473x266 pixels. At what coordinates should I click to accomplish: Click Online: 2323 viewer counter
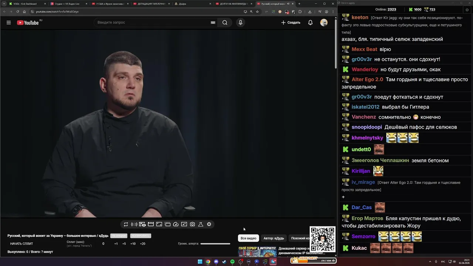385,10
